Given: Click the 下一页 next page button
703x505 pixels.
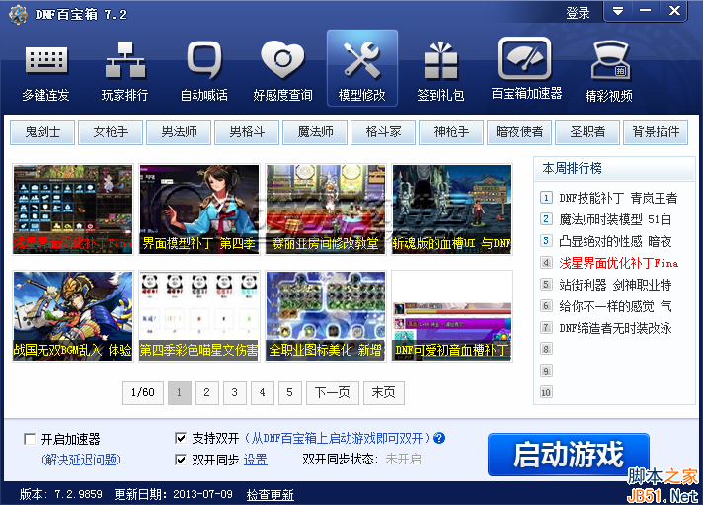Looking at the screenshot, I should 333,393.
